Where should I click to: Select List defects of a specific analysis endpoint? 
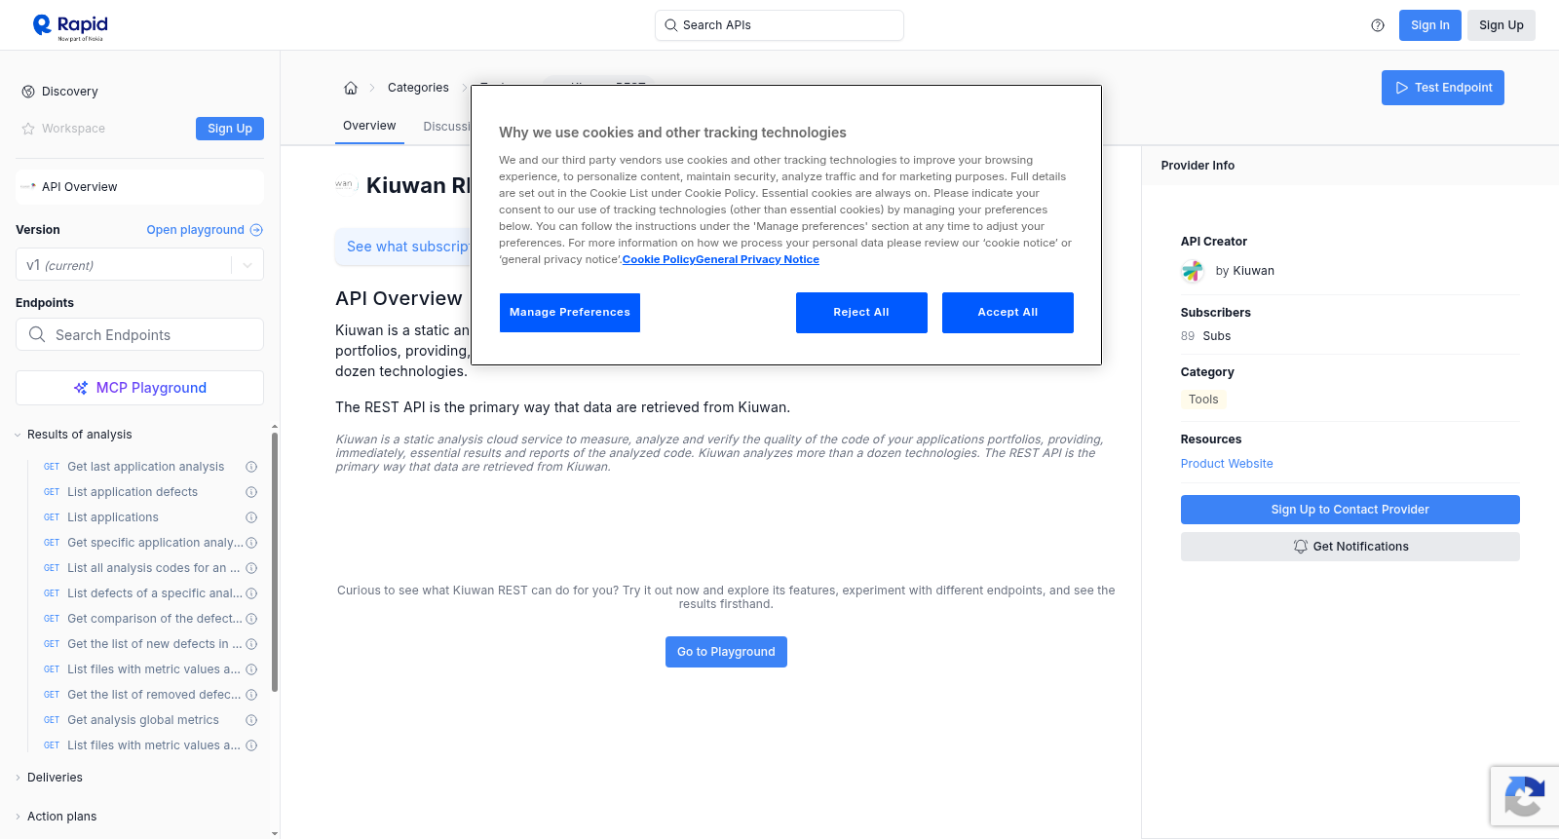tap(155, 593)
